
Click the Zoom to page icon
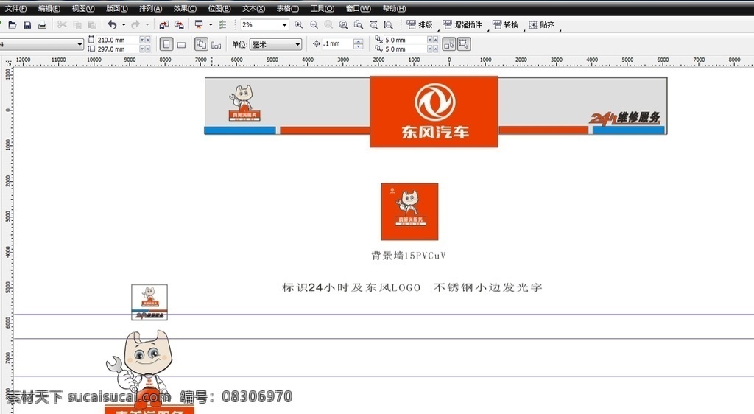359,25
